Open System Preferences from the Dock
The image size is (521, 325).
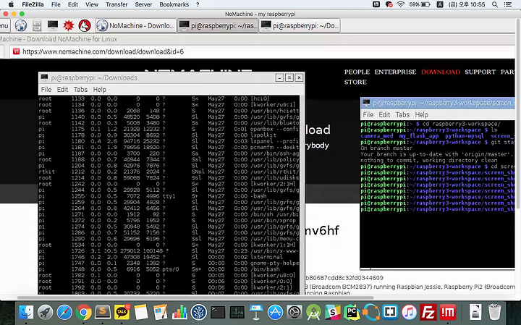pyautogui.click(x=295, y=313)
